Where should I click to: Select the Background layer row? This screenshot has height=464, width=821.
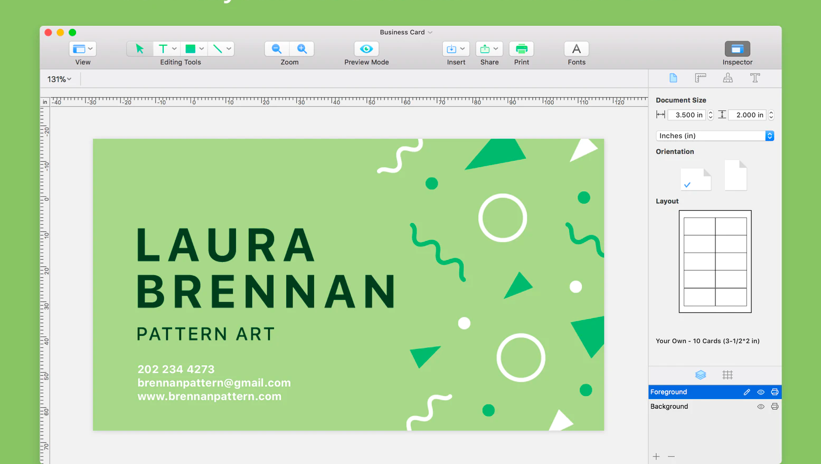[715, 407]
